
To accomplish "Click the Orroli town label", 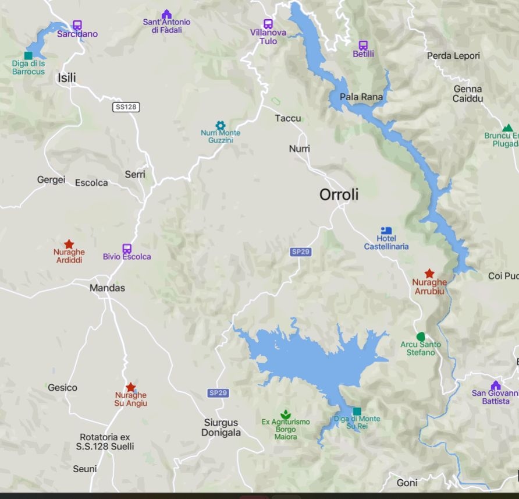I will tap(339, 194).
